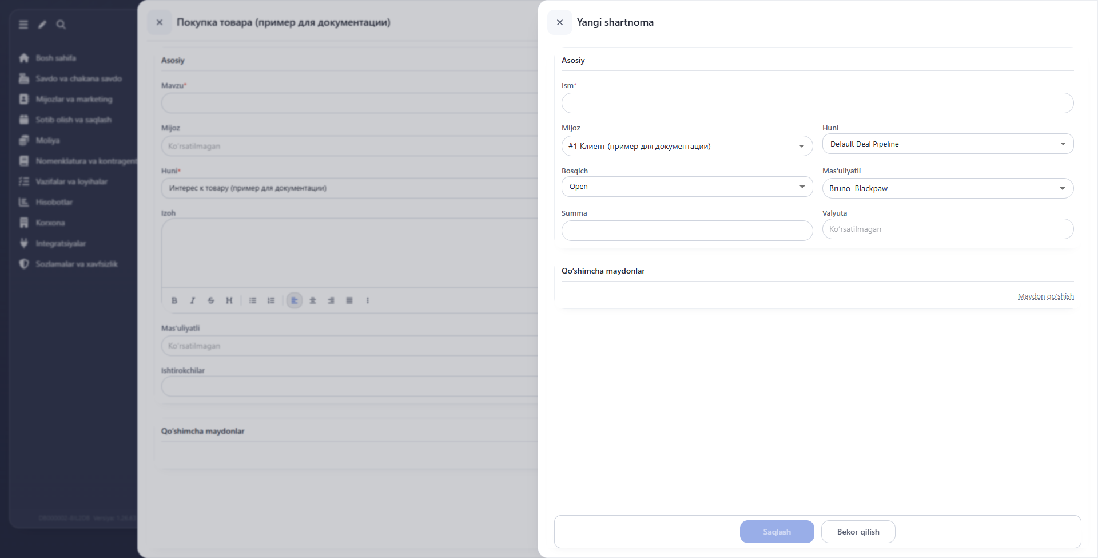1098x558 pixels.
Task: Open Mas'uliyatli selector in background form
Action: (x=349, y=346)
